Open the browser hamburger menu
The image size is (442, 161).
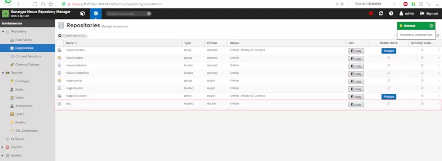[438, 4]
